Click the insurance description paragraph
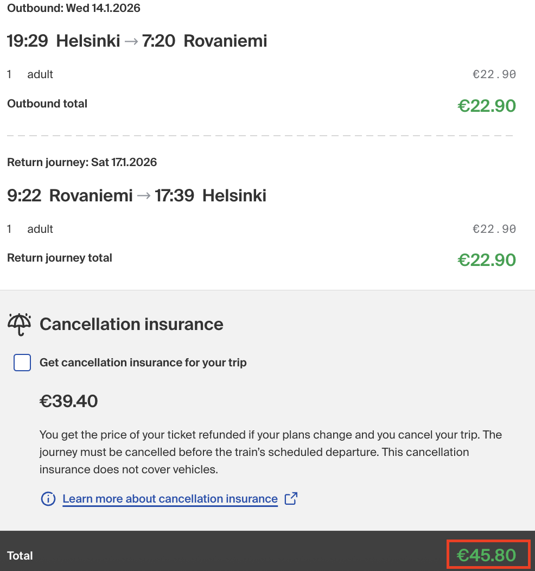Screen dimensions: 535x571 tap(270, 452)
